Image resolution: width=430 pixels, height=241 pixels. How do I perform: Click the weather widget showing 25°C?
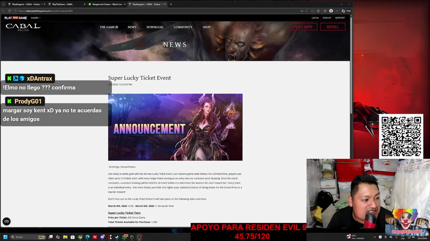tap(355, 237)
